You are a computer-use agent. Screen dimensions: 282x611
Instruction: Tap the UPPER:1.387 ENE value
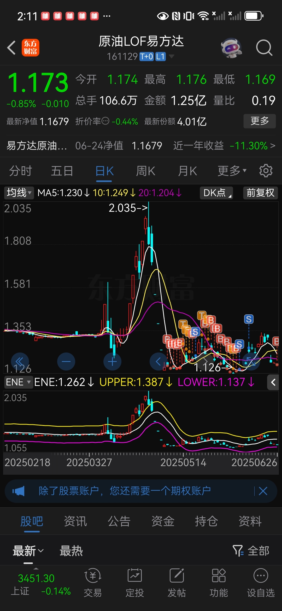tap(136, 382)
